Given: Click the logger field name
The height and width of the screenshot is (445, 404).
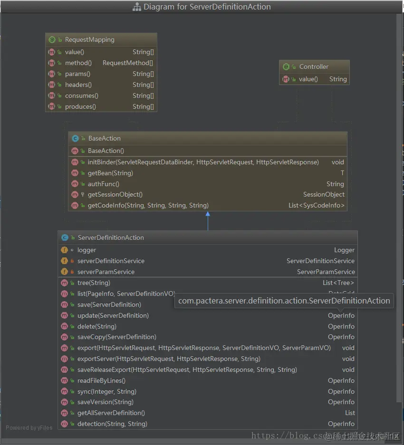Looking at the screenshot, I should (87, 250).
